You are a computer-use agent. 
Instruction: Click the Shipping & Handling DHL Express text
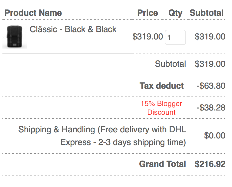102,130
